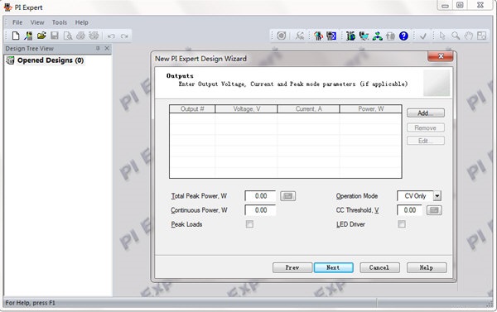This screenshot has height=312, width=497.
Task: Open a file with the folder icon
Action: click(x=41, y=36)
